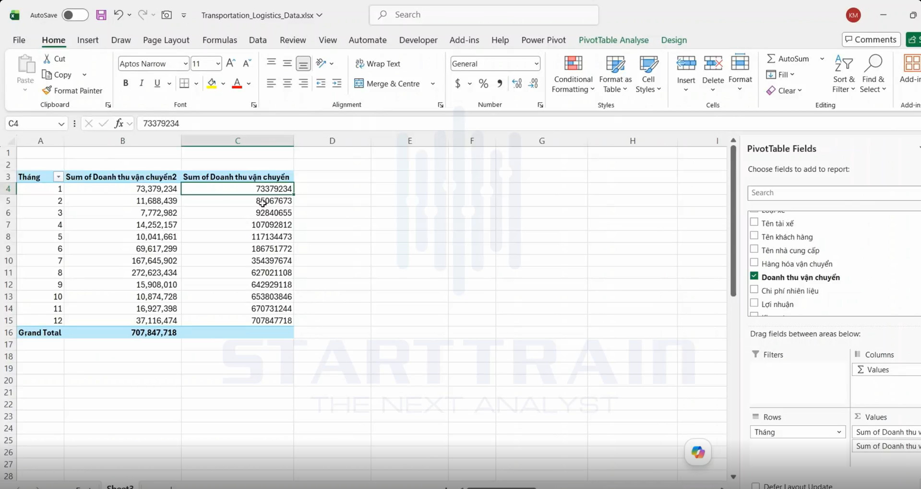Check the Tên tài xế field
Screen dimensions: 921x489
tap(754, 222)
